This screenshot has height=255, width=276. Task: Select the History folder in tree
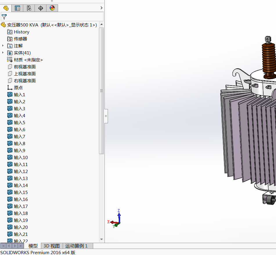pos(21,32)
